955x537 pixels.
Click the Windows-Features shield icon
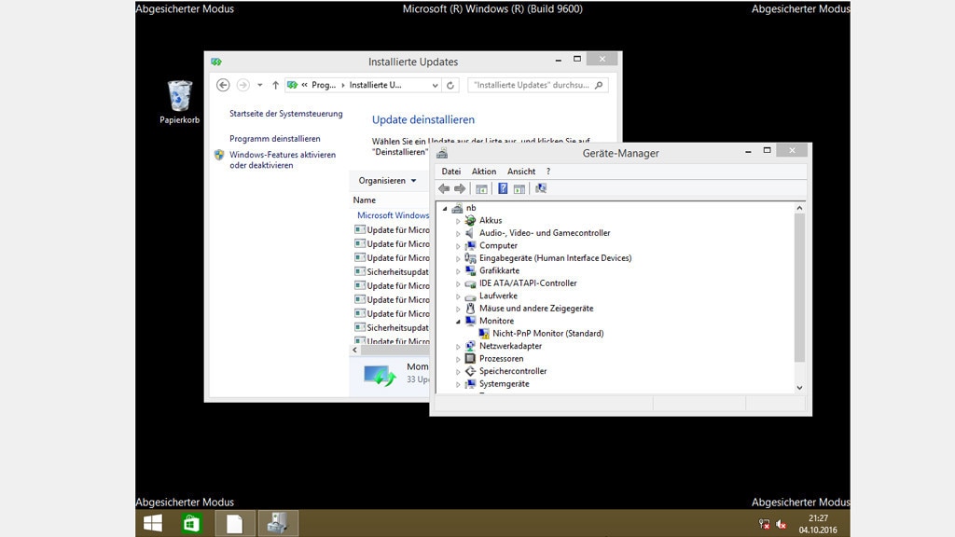pyautogui.click(x=219, y=155)
